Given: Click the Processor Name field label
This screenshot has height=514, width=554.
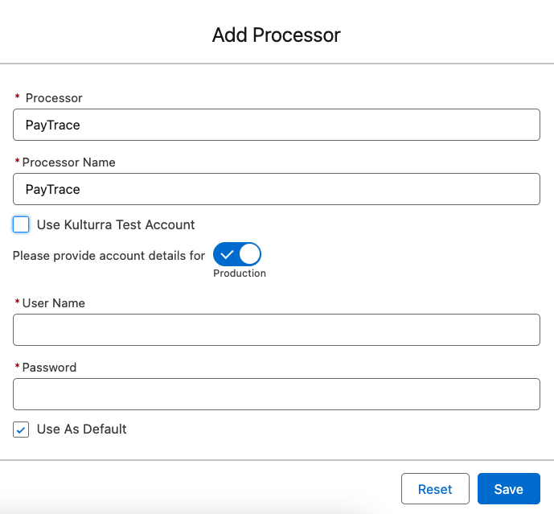Looking at the screenshot, I should click(69, 162).
